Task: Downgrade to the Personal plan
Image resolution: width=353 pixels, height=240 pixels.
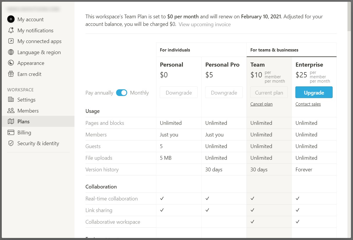Action: (179, 93)
